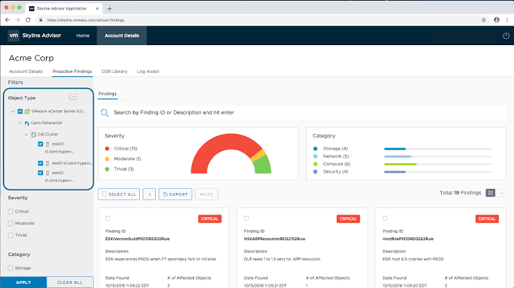Uncheck the esx03 host checkbox

click(x=40, y=144)
